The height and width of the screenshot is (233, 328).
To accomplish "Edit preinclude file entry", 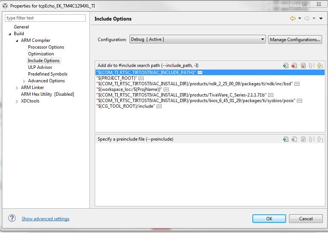I will (x=303, y=139).
